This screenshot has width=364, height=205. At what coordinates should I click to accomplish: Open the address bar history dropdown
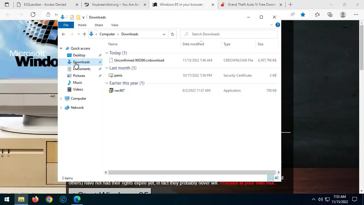point(164,34)
